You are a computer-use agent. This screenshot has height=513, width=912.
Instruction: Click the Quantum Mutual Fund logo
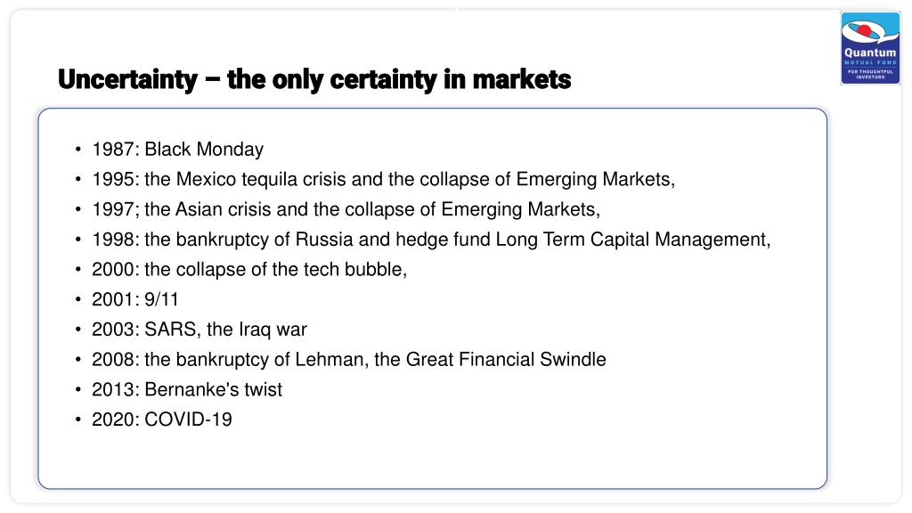pos(870,48)
